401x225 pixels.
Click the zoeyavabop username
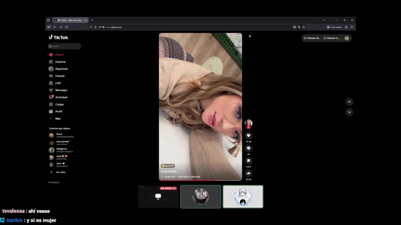click(169, 172)
